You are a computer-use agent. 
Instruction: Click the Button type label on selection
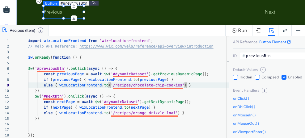point(51,3)
